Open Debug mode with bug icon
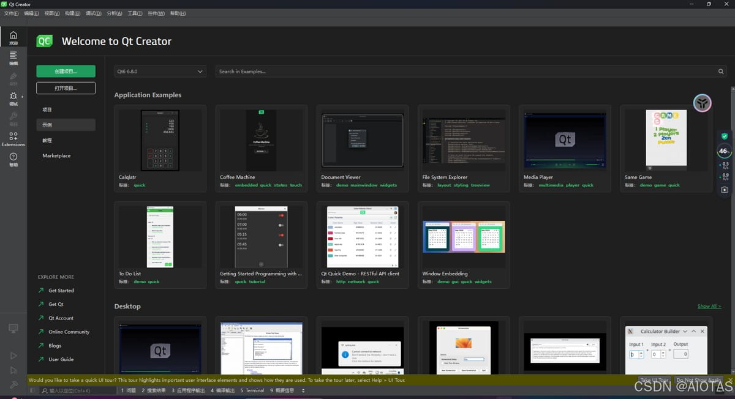The image size is (735, 399). coord(13,97)
